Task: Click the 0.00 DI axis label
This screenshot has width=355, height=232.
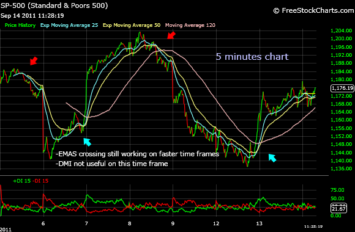Action: 336,216
